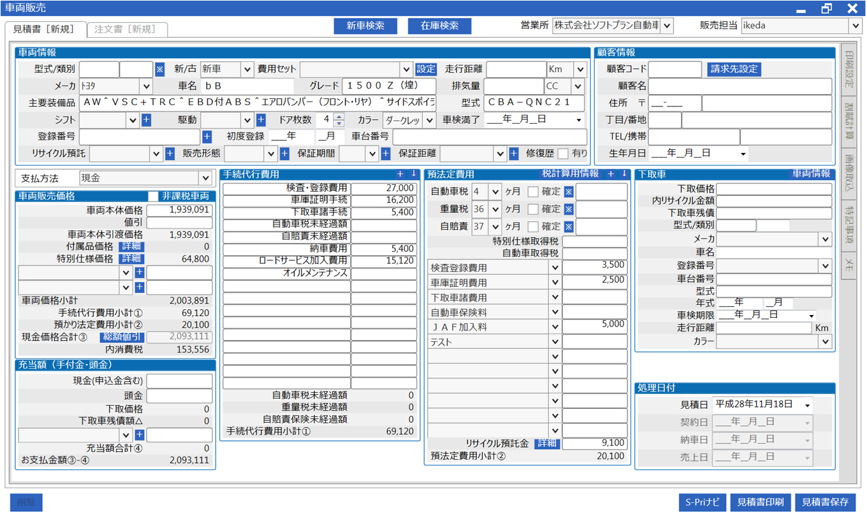Image resolution: width=866 pixels, height=521 pixels.
Task: Click the down arrow icon in 手続代行費用 header
Action: [x=413, y=174]
